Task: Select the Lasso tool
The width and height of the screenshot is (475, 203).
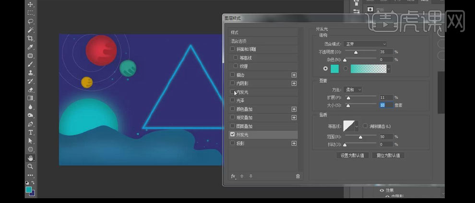Action: point(31,22)
